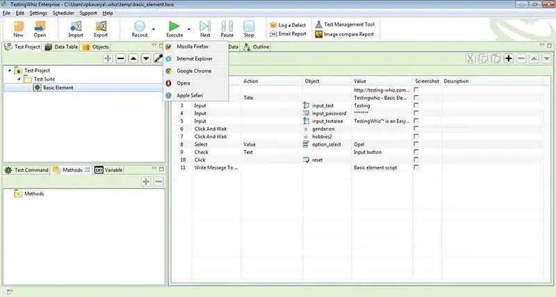Toggle Screenshot checkbox for gender:on row
This screenshot has width=556, height=297.
pyautogui.click(x=416, y=129)
